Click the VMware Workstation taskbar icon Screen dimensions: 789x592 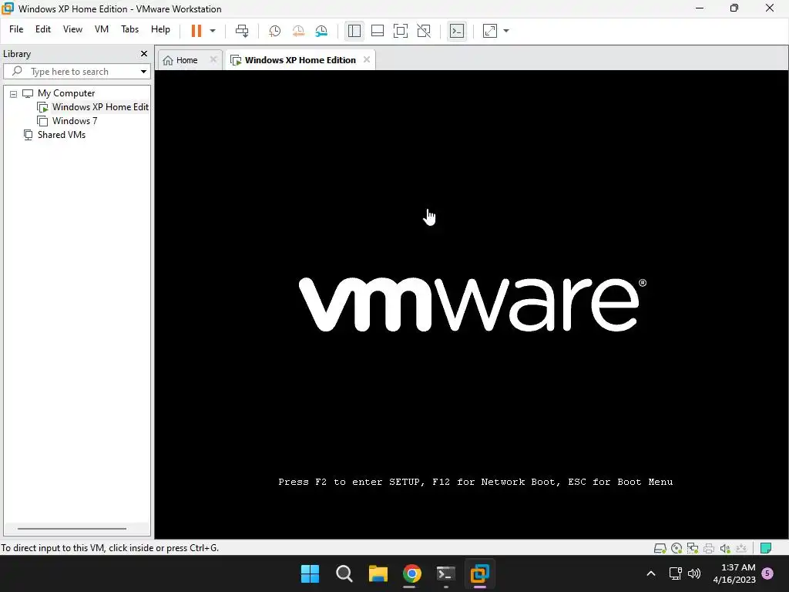[x=479, y=573]
